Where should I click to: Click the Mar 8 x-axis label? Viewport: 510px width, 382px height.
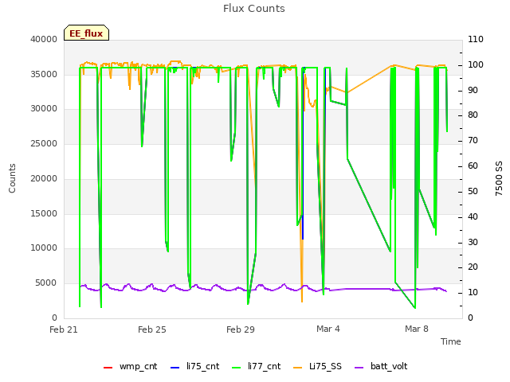point(417,329)
